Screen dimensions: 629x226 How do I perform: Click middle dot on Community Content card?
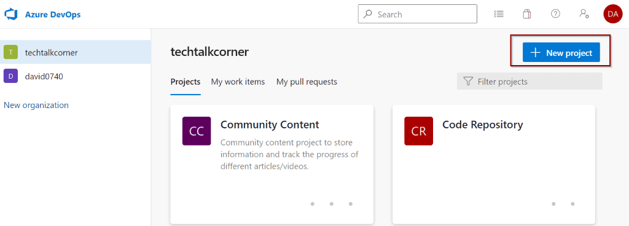332,204
